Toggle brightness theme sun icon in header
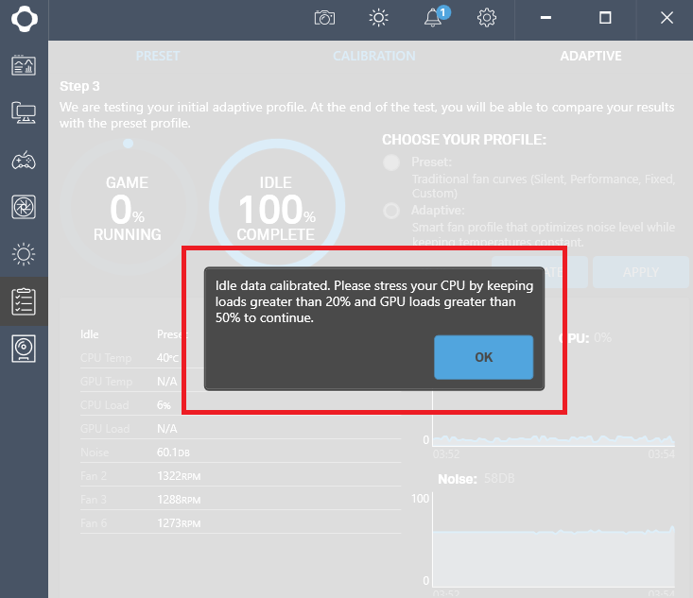The height and width of the screenshot is (598, 693). (x=378, y=18)
